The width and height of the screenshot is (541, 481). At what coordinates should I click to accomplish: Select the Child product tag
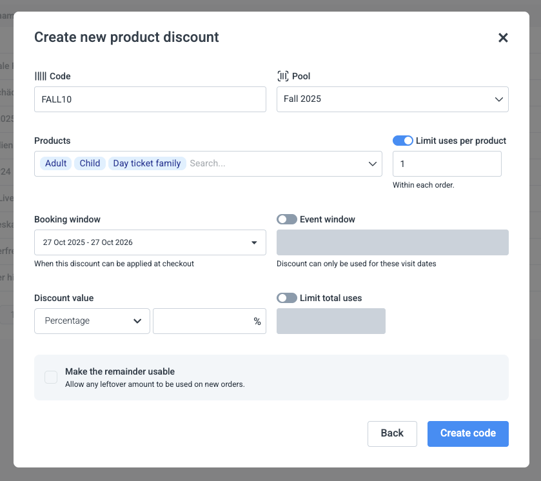pos(90,164)
